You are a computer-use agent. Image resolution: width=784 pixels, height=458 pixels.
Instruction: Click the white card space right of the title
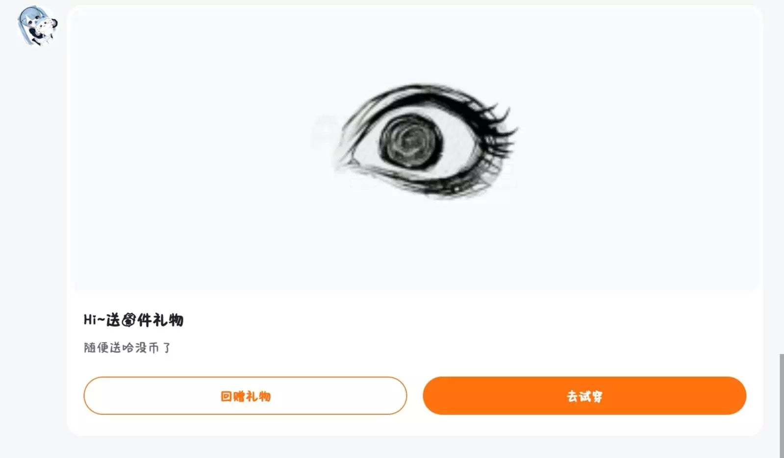point(466,320)
